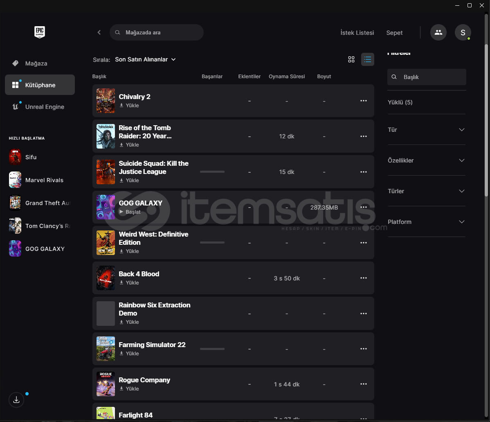Image resolution: width=490 pixels, height=422 pixels.
Task: Click the Boyut column header
Action: 324,76
